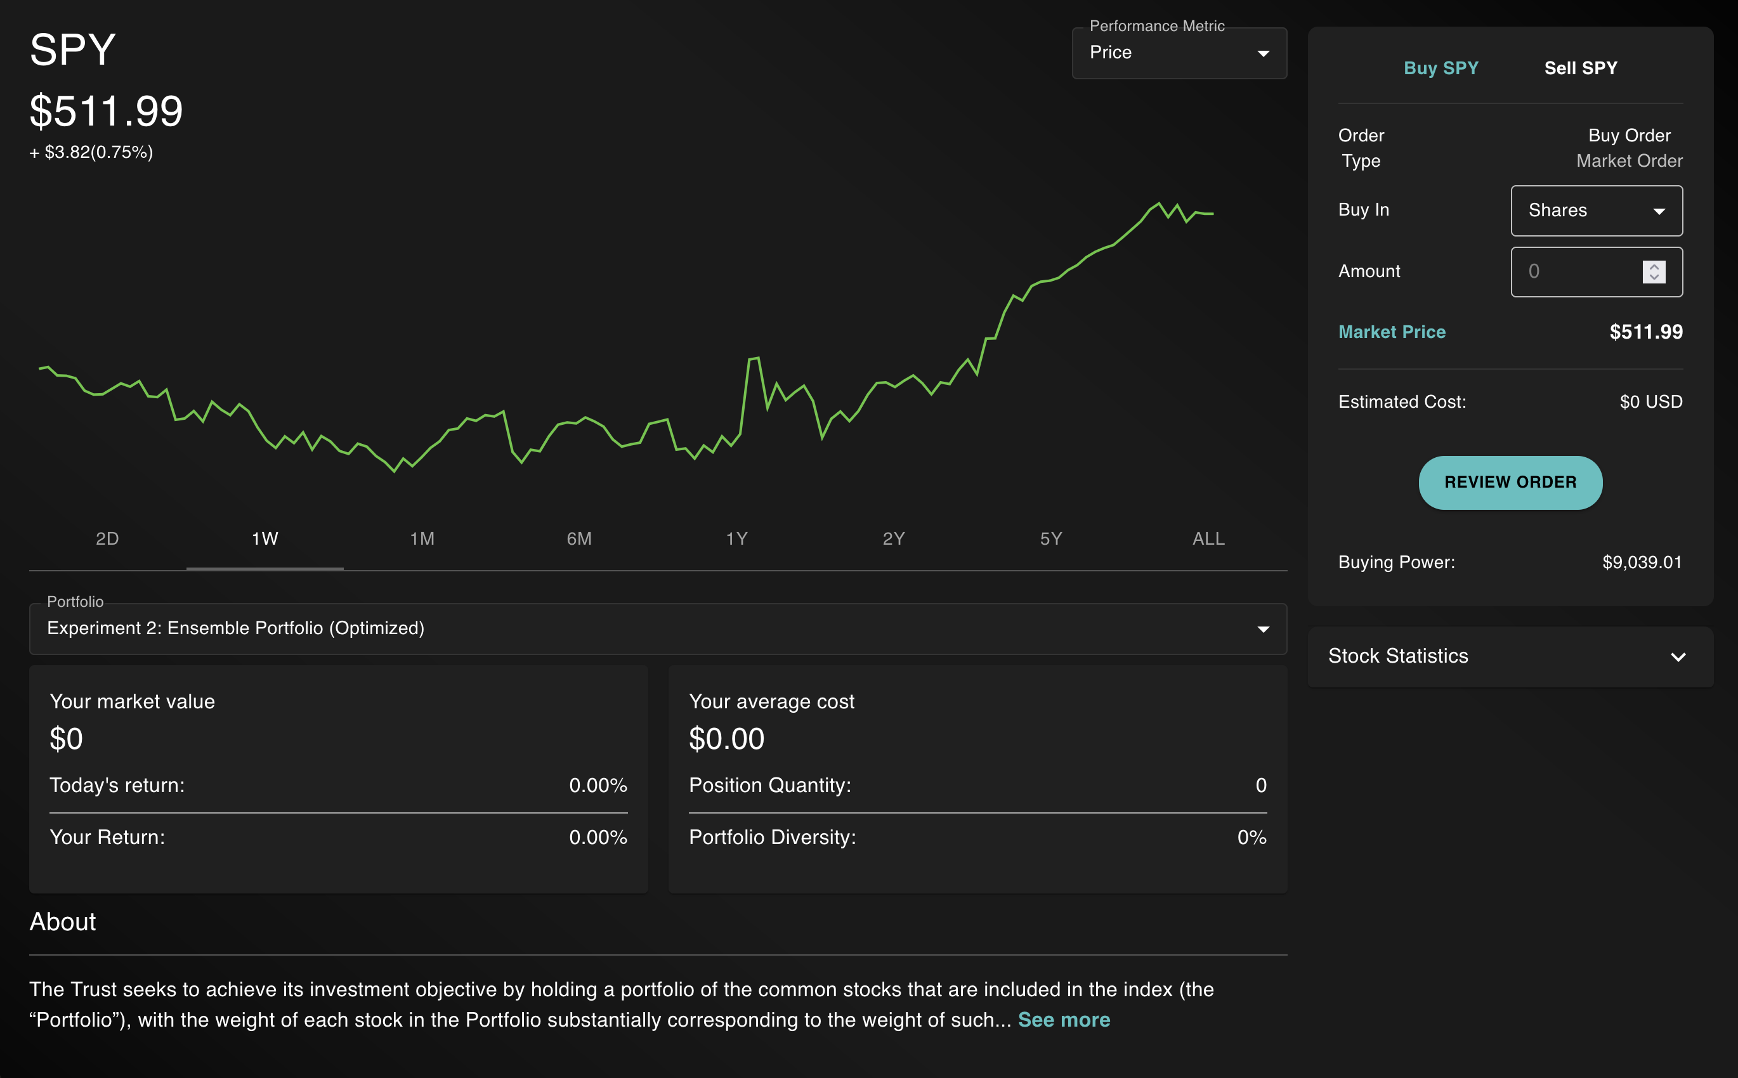
Task: Click the Portfolio Diversity 0% value
Action: pos(1251,837)
